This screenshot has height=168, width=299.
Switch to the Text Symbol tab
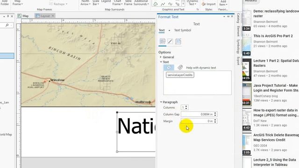point(183,30)
